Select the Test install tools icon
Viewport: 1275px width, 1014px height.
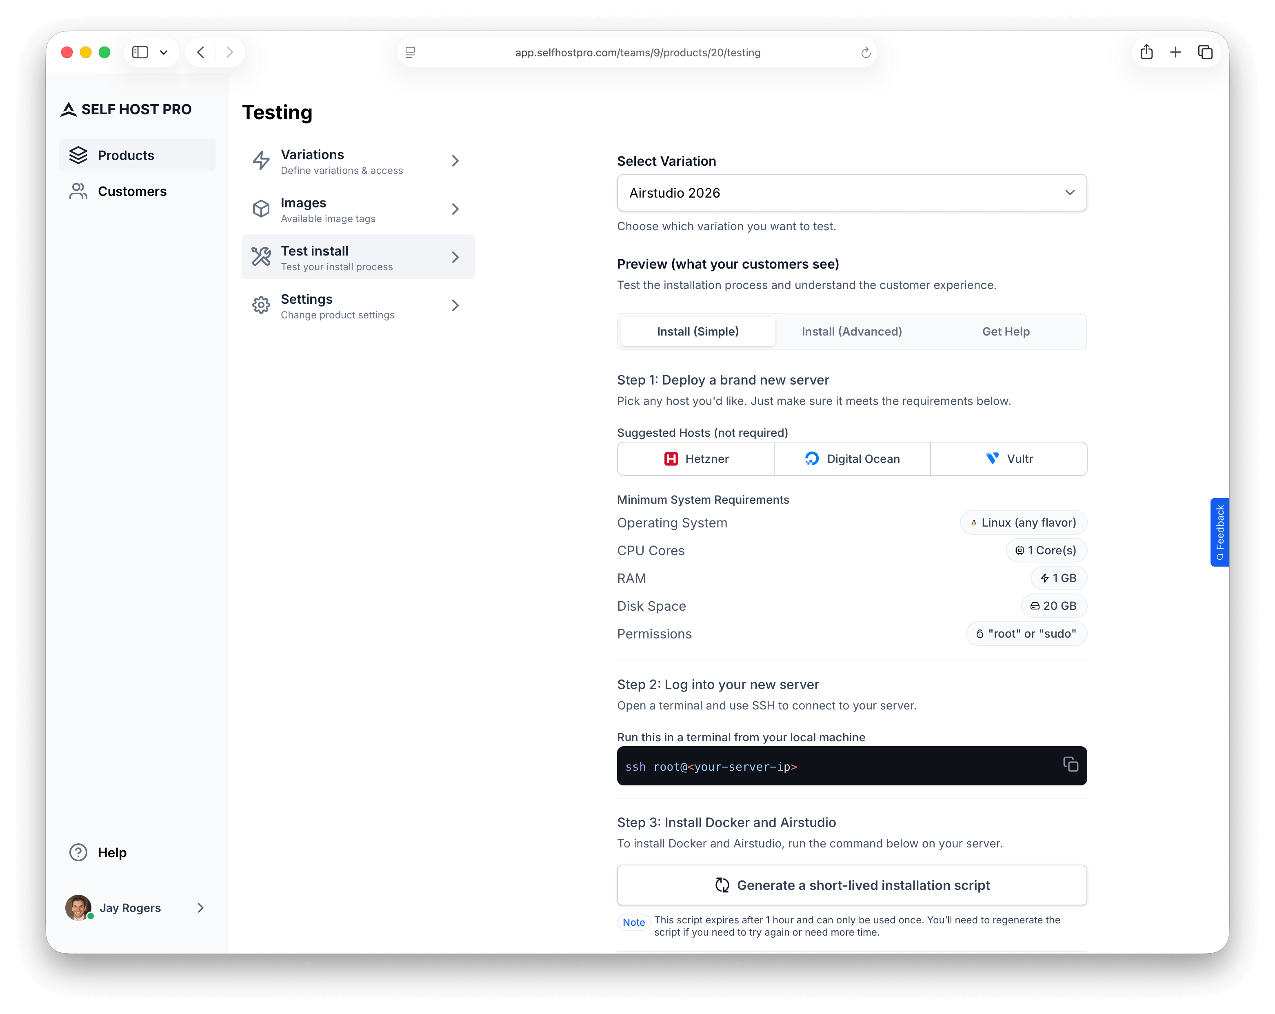click(261, 257)
